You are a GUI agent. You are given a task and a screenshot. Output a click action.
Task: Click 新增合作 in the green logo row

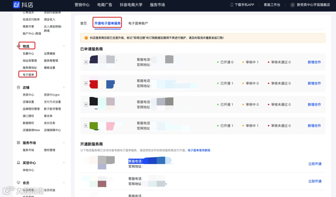(x=314, y=126)
